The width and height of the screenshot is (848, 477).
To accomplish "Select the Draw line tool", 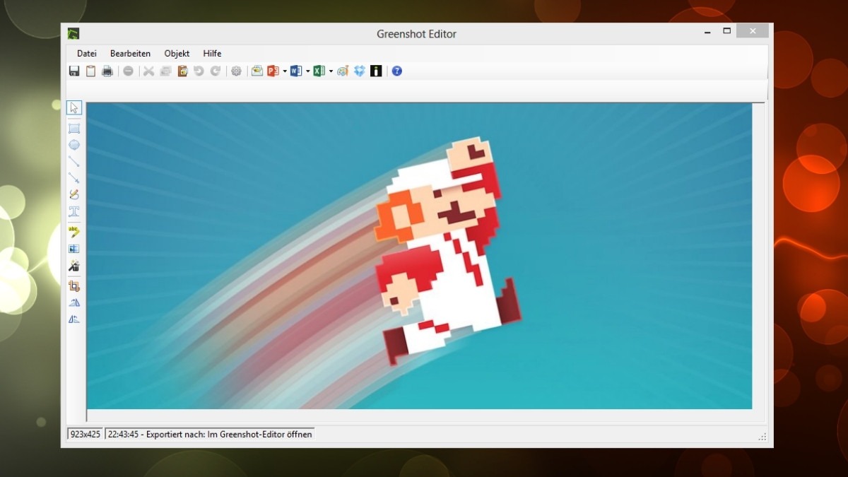I will pos(74,161).
